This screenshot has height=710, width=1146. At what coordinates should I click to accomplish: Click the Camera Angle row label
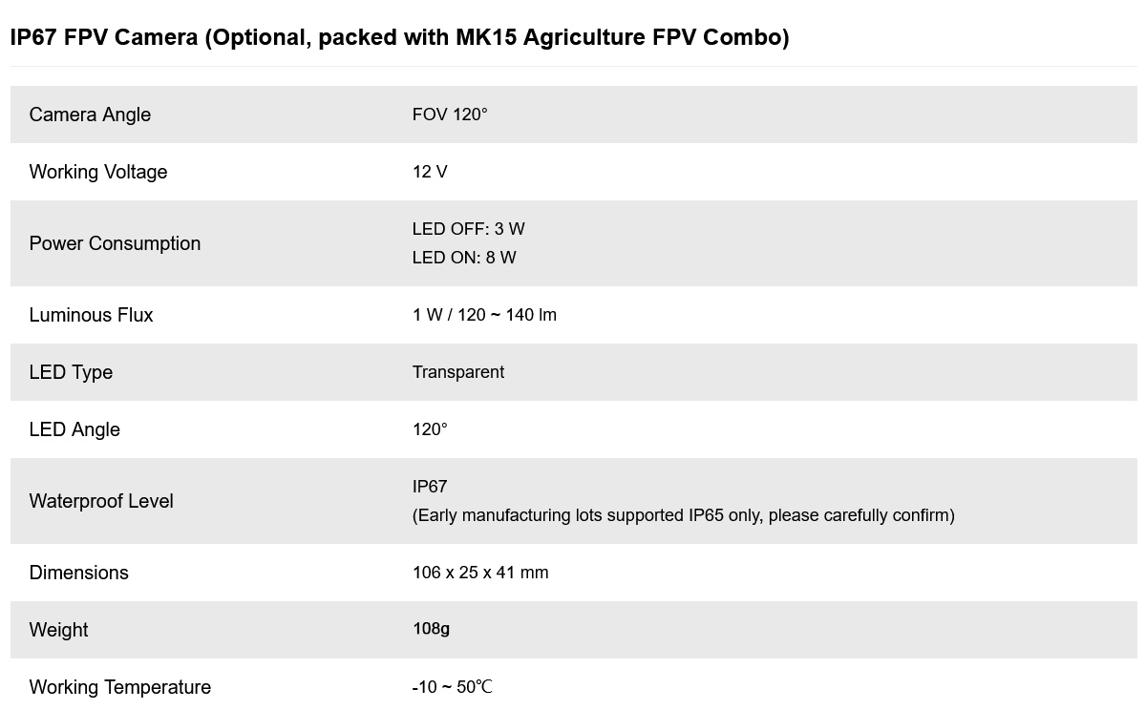(90, 115)
